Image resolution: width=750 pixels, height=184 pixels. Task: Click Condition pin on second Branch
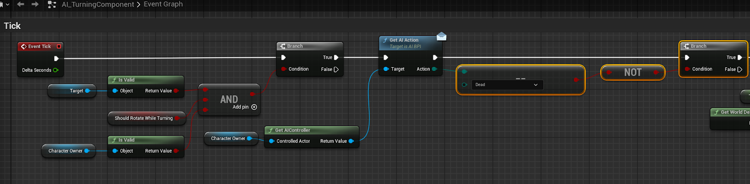pos(687,69)
